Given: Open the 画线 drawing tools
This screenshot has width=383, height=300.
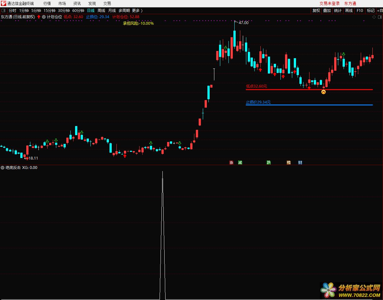Looking at the screenshot, I should point(349,11).
